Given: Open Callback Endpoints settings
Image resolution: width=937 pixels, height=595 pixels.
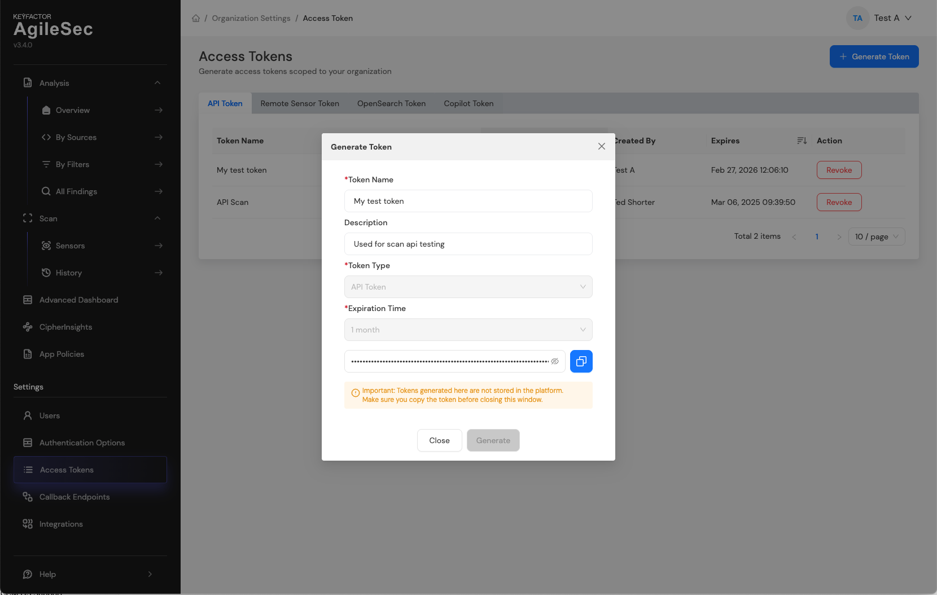Looking at the screenshot, I should [75, 497].
